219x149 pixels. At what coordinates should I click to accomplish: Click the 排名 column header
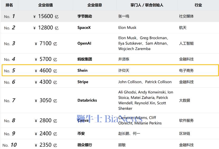coord(9,5)
